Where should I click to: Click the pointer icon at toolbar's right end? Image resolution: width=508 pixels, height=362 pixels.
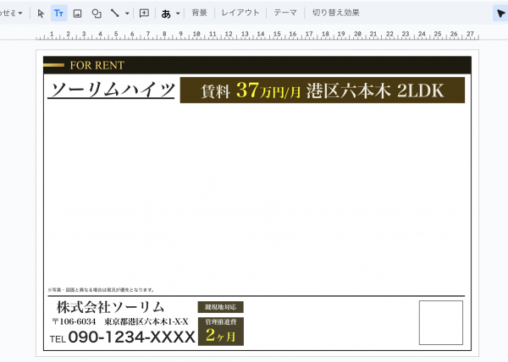[500, 14]
